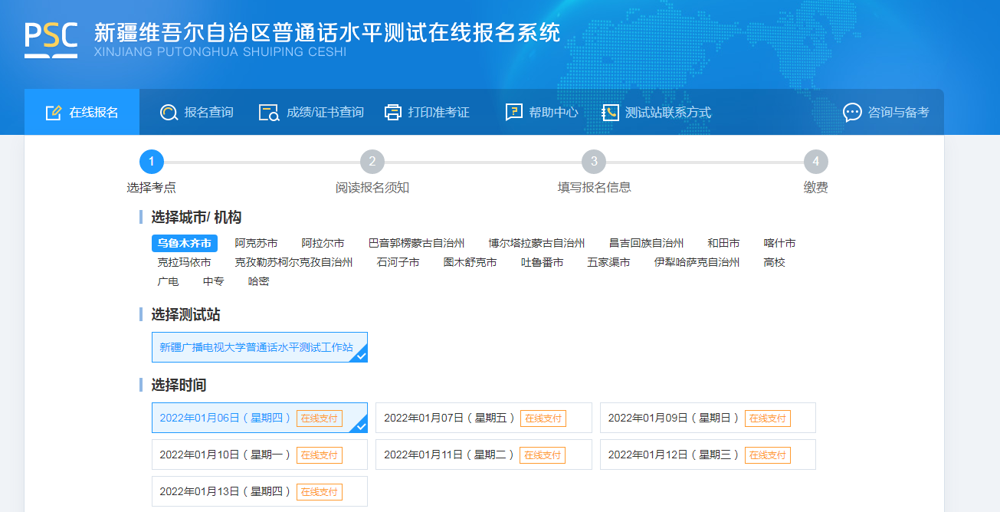
Task: Click the 报名查询 magnifier icon
Action: (169, 113)
